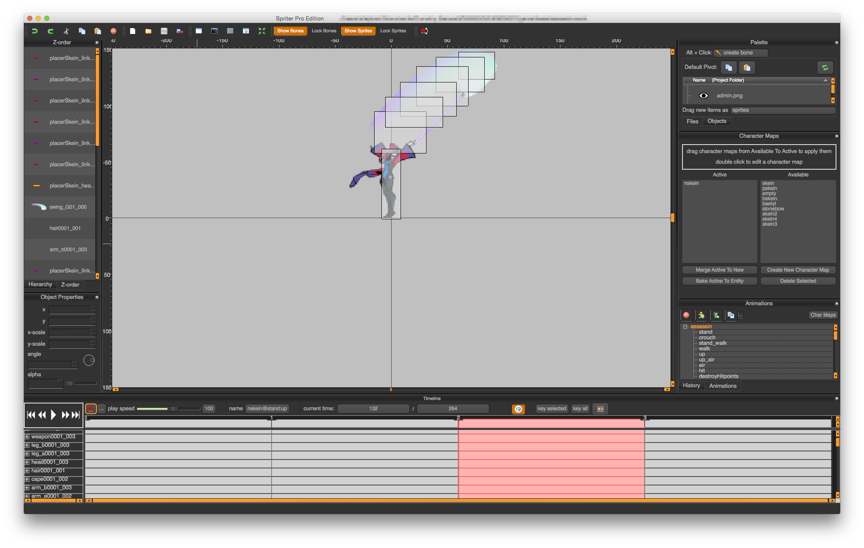Click the Merge Active To New button
The width and height of the screenshot is (864, 548).
pyautogui.click(x=719, y=270)
